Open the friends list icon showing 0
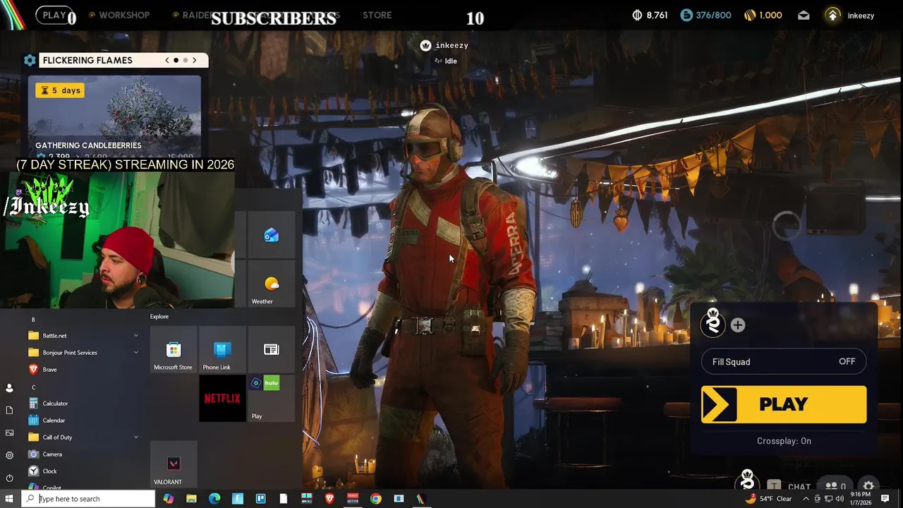 pos(836,486)
